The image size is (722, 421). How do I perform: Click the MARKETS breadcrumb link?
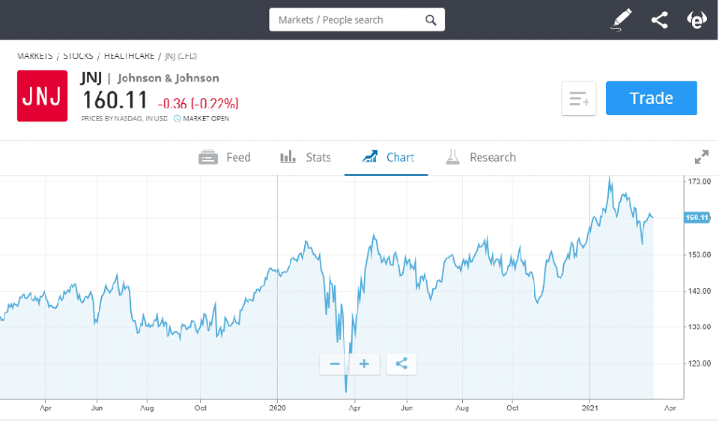point(35,56)
